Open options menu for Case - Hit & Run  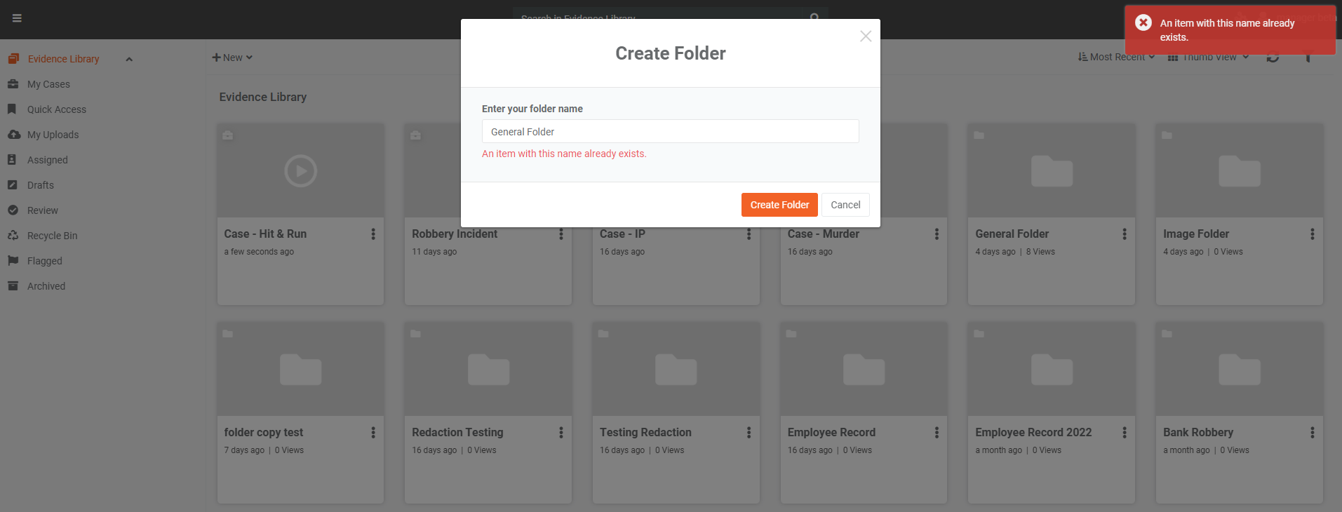pyautogui.click(x=373, y=234)
